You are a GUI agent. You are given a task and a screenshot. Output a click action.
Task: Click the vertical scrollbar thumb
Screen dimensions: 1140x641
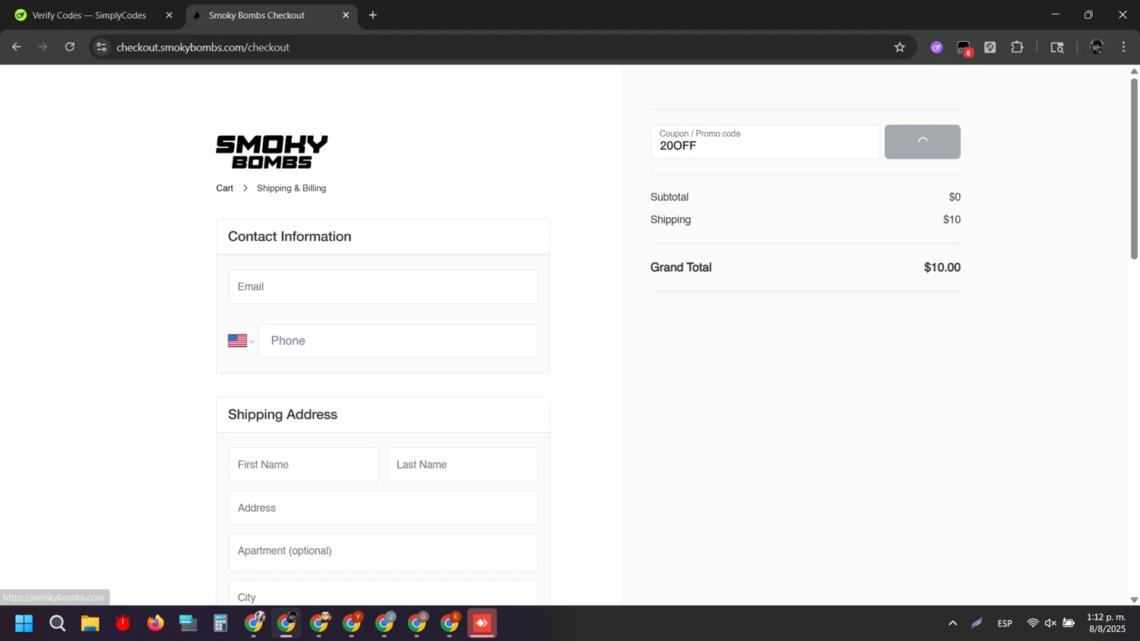point(1134,169)
